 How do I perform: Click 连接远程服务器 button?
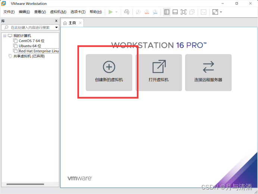coord(208,72)
